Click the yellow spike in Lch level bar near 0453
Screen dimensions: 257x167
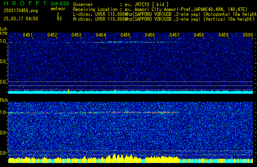click(x=69, y=92)
